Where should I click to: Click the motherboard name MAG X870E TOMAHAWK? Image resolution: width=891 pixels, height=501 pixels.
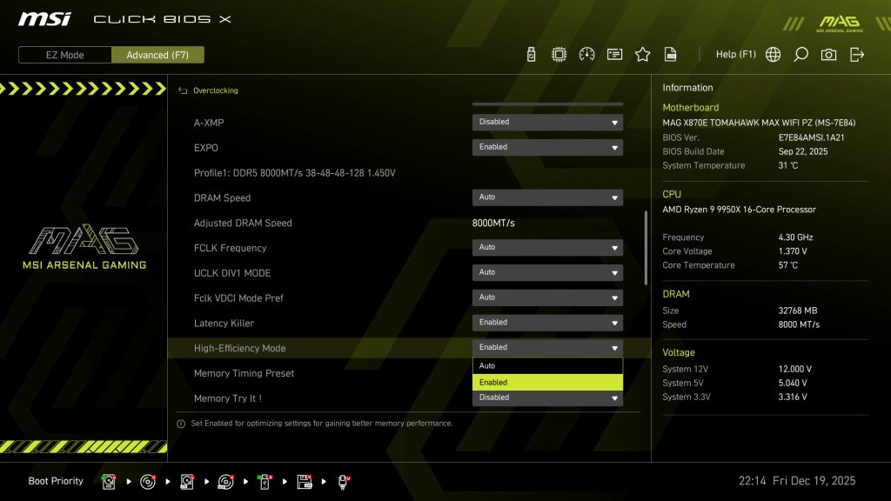[759, 123]
